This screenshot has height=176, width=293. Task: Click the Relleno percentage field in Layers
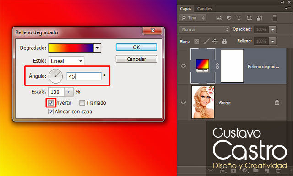click(261, 41)
